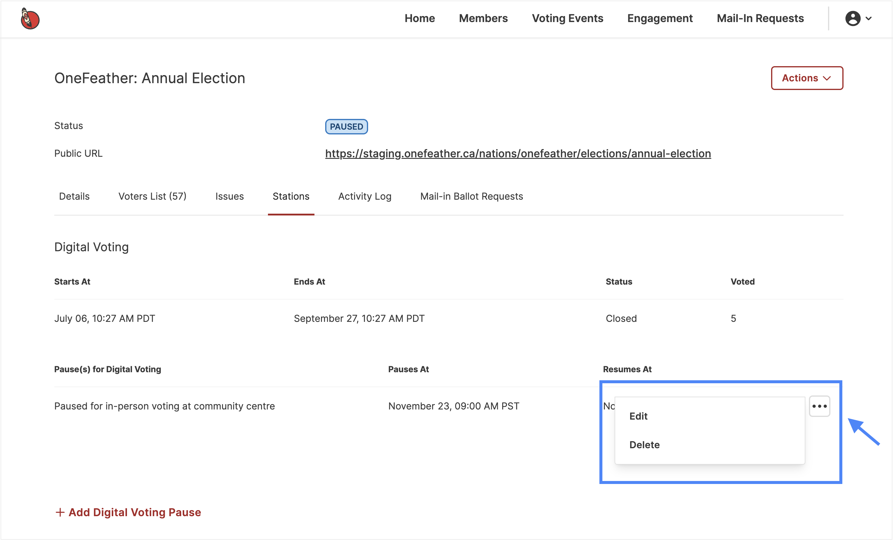Select the 'July 06, 10:27 AM PDT' start time
The image size is (893, 540).
(x=105, y=319)
